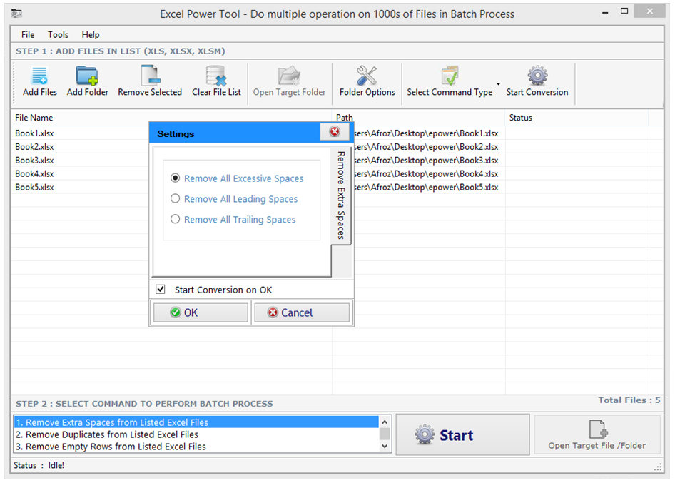Click the large Start button
Viewport: 675px width, 483px height.
[463, 434]
